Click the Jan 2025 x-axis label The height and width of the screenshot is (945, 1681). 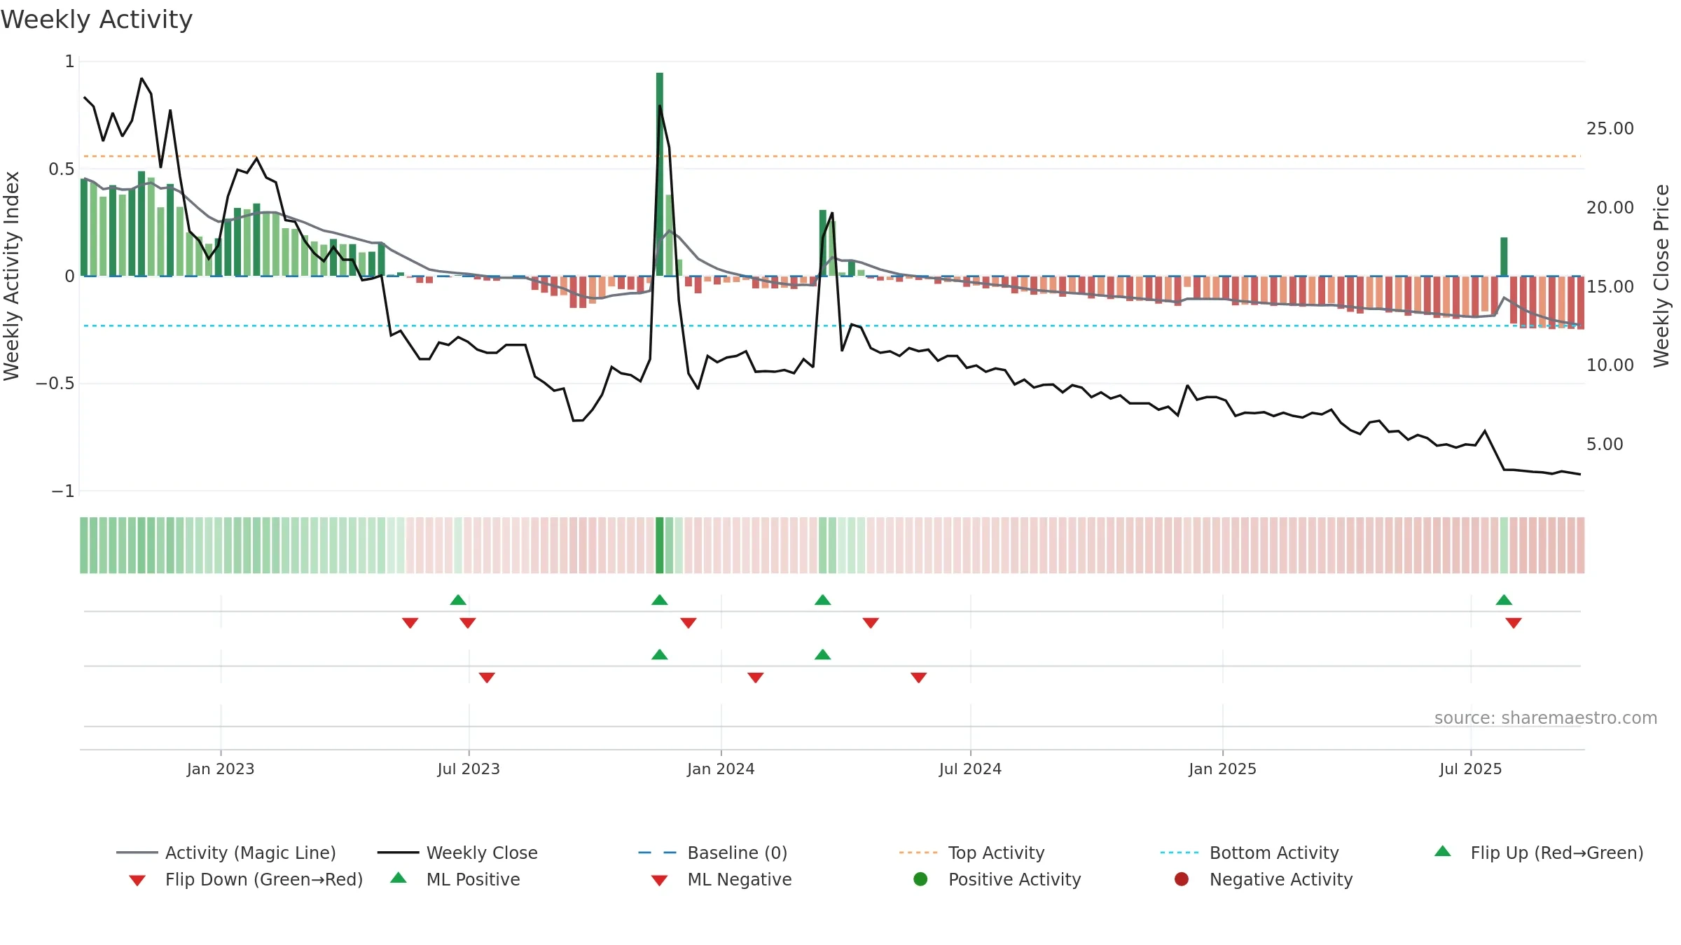point(1222,769)
